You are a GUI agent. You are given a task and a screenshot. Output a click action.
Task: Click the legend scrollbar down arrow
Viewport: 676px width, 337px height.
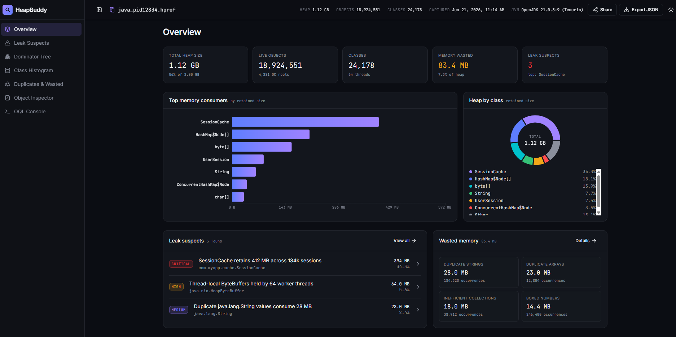click(599, 213)
